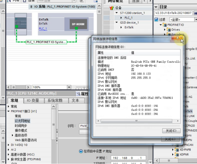Switch to the 网络概览 tab
The height and width of the screenshot is (164, 197).
point(115,1)
